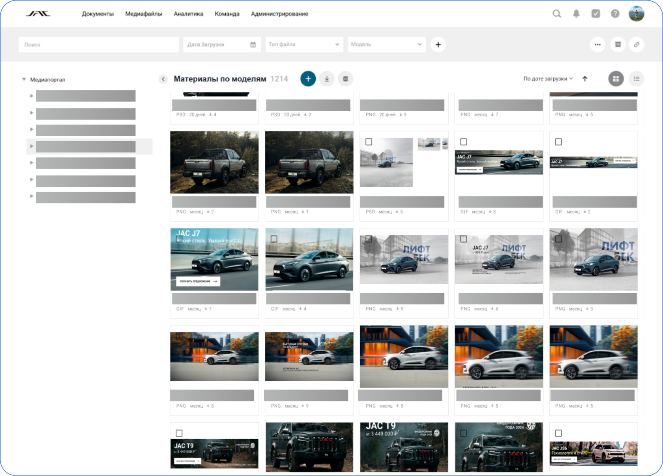Click the download icon on PSD месяц card

pyautogui.click(x=397, y=212)
